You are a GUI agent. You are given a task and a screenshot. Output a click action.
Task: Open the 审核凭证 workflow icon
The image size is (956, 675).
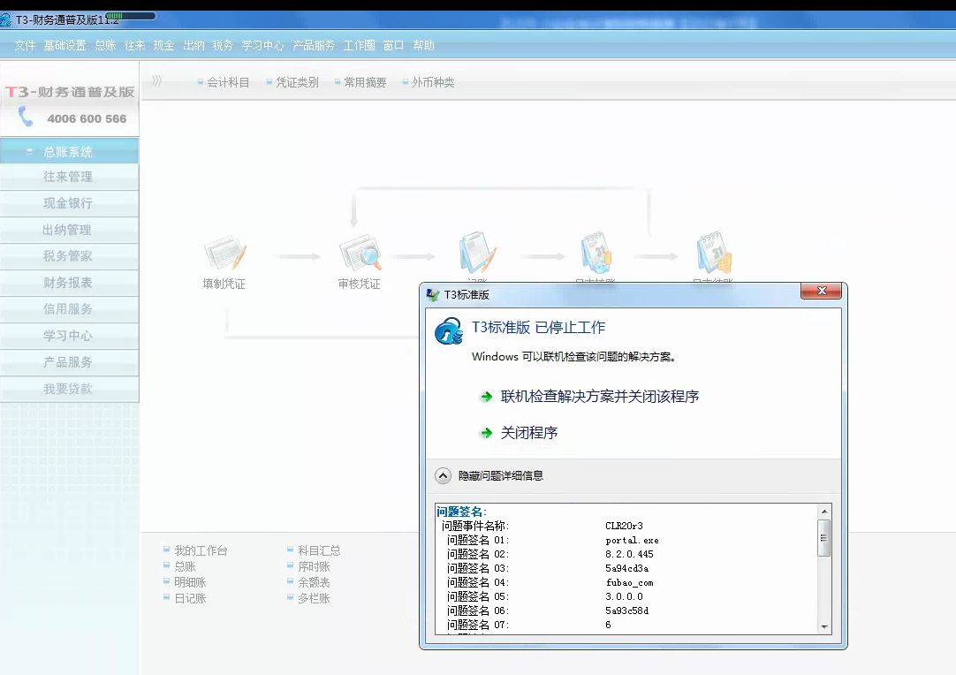coord(360,253)
